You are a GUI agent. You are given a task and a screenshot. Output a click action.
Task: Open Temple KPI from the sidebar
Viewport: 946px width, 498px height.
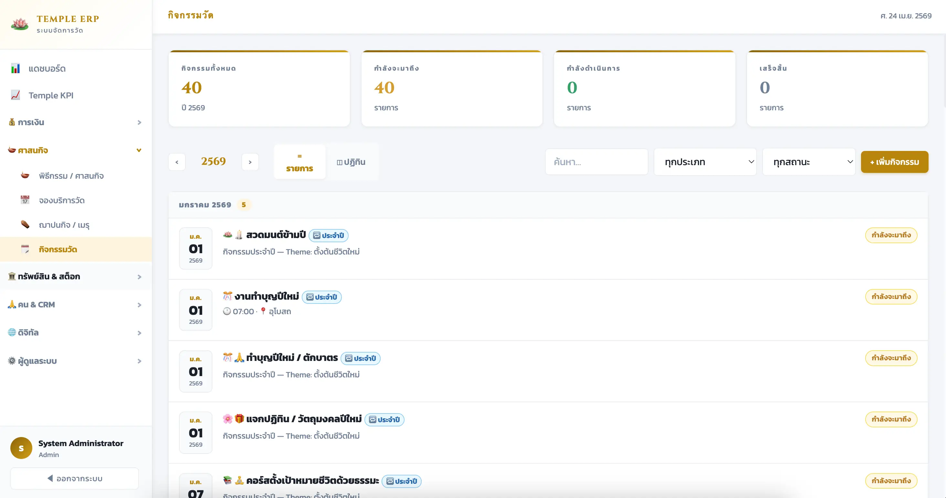click(76, 95)
